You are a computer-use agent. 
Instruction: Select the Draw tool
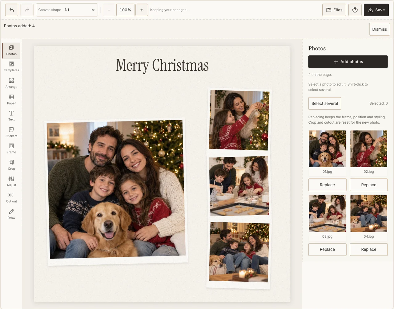click(x=11, y=214)
